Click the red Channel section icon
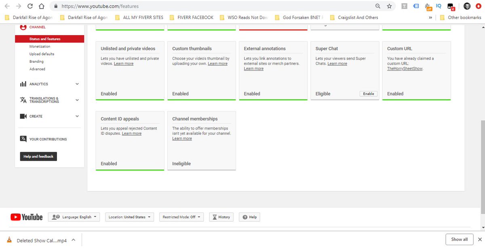The height and width of the screenshot is (248, 485). (23, 27)
